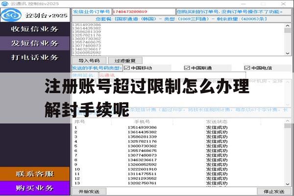Select 发短信业务 sidebar item
The height and width of the screenshot is (196, 294).
[35, 43]
